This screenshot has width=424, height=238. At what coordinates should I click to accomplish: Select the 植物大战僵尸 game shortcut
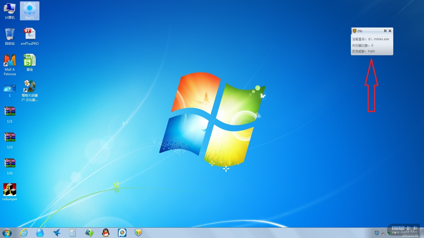tap(30, 91)
